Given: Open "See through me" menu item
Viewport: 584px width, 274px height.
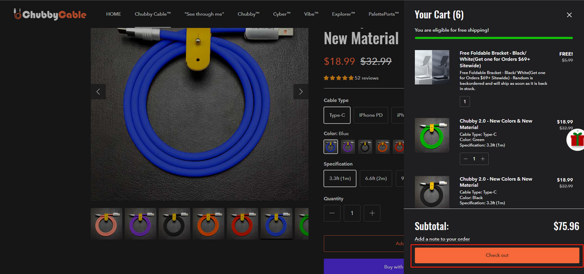Looking at the screenshot, I should [x=204, y=14].
